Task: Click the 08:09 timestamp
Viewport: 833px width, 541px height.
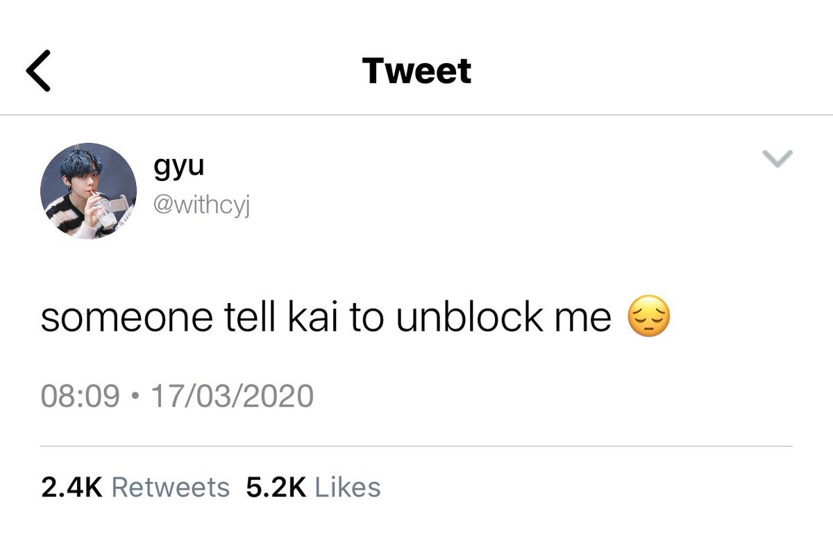Action: (80, 397)
